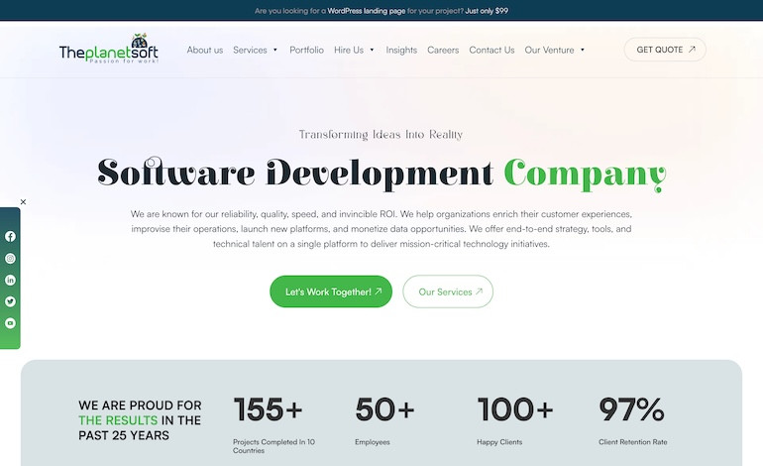This screenshot has height=466, width=763.
Task: Close the social sidebar with X
Action: pyautogui.click(x=23, y=202)
